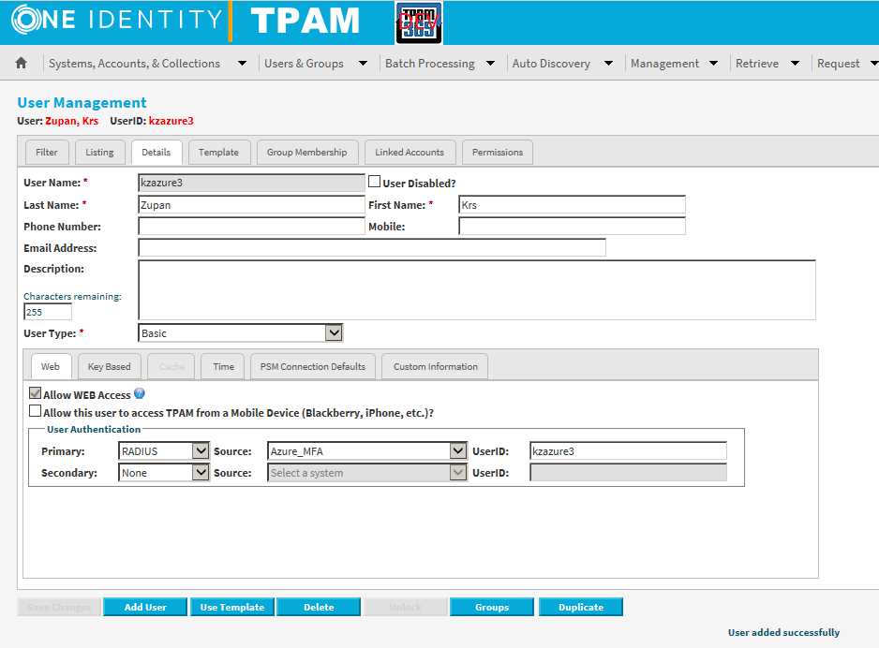879x648 pixels.
Task: Select the Web sub-tab
Action: [51, 367]
